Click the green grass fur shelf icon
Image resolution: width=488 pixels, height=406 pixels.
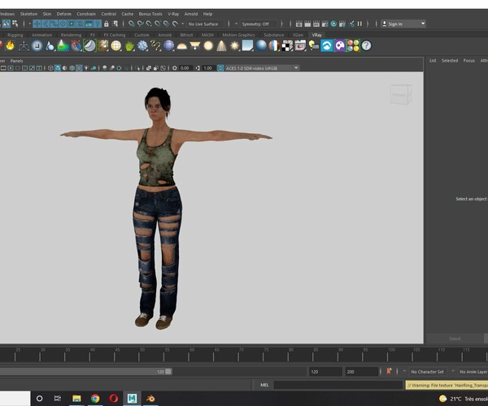coord(129,45)
